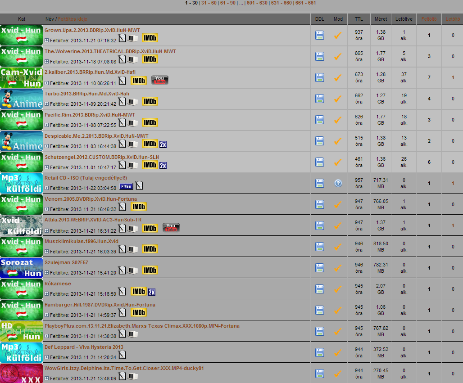Screen dimensions: 463x383
Task: Click HD Hun category image of PlayboyPlus row
Action: click(22, 331)
